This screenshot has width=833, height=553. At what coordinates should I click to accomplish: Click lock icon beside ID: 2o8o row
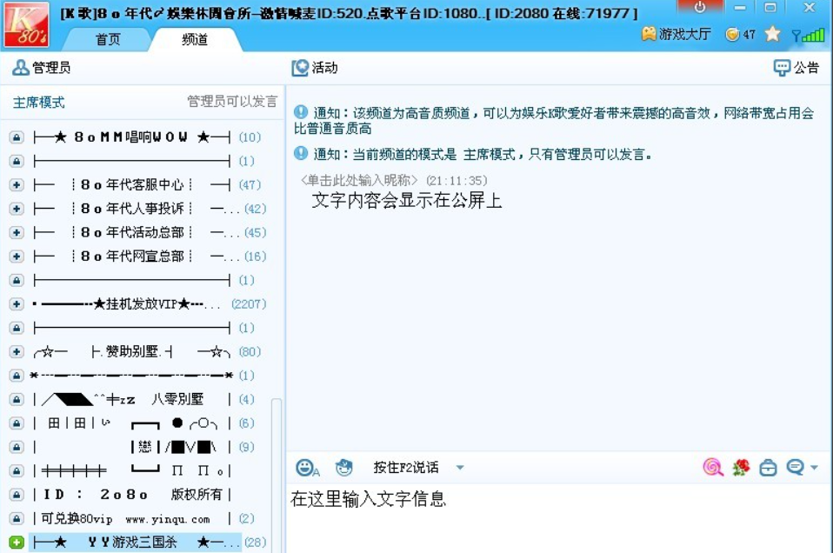(17, 495)
